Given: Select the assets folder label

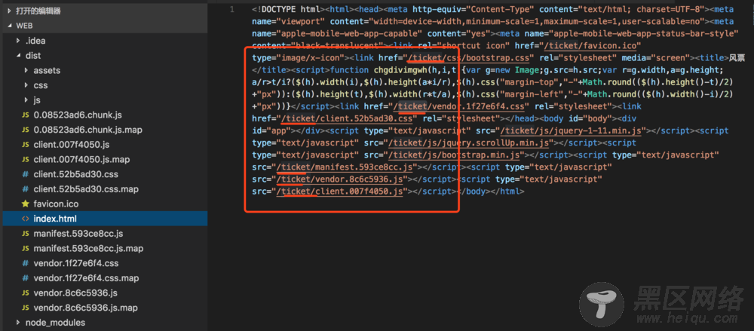Looking at the screenshot, I should click(47, 70).
